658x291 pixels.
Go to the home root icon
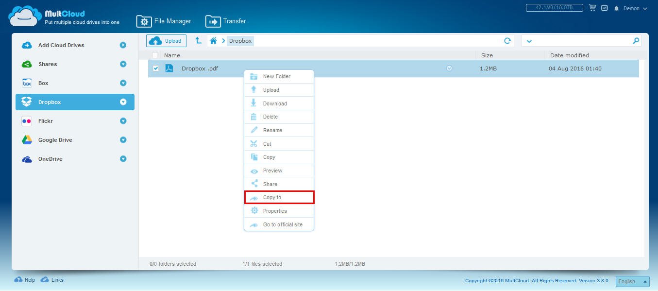pyautogui.click(x=213, y=41)
